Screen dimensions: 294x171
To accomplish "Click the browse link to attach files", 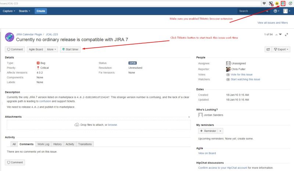I will [x=112, y=125].
